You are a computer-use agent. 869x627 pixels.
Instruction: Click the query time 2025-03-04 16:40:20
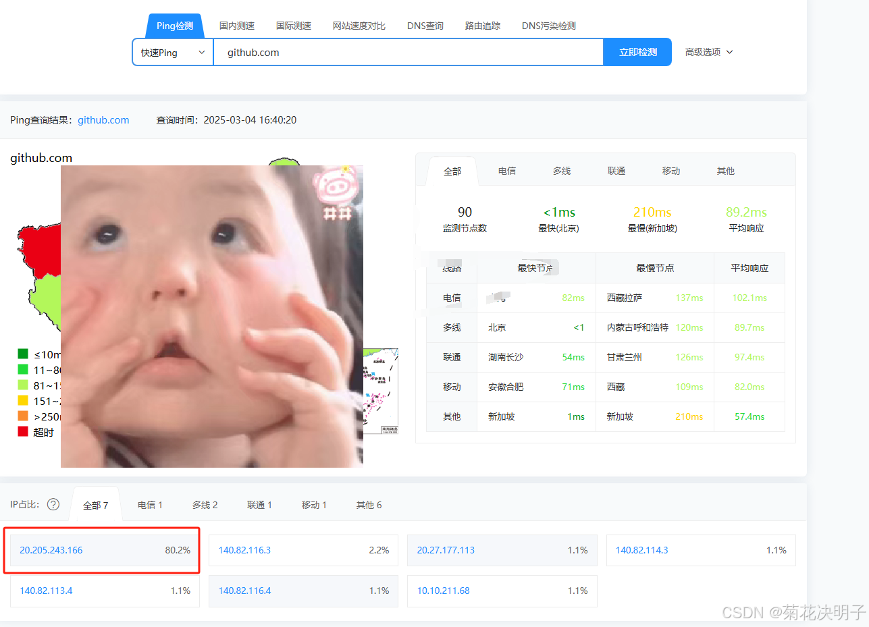[250, 120]
